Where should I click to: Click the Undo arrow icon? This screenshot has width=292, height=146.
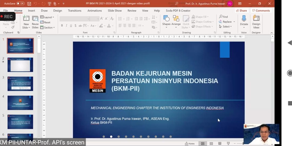pyautogui.click(x=35, y=4)
